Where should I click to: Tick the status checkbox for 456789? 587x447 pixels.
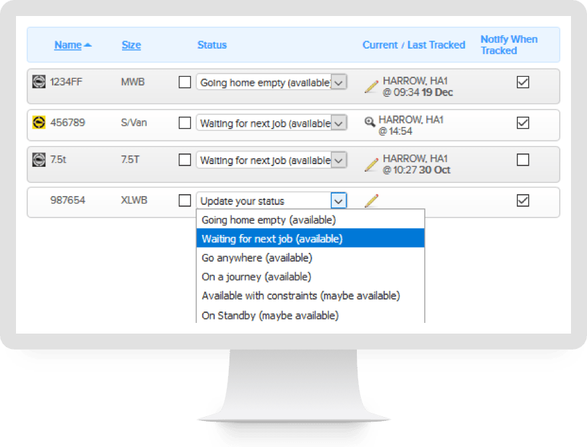click(185, 123)
